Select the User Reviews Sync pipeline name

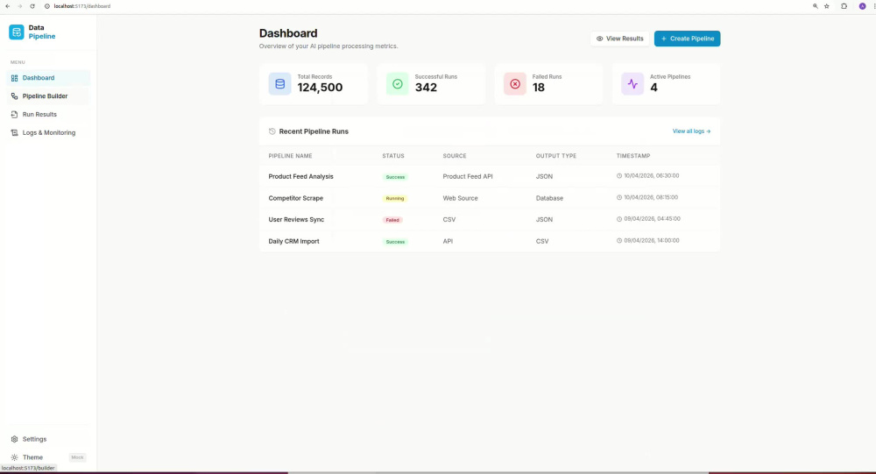coord(296,220)
